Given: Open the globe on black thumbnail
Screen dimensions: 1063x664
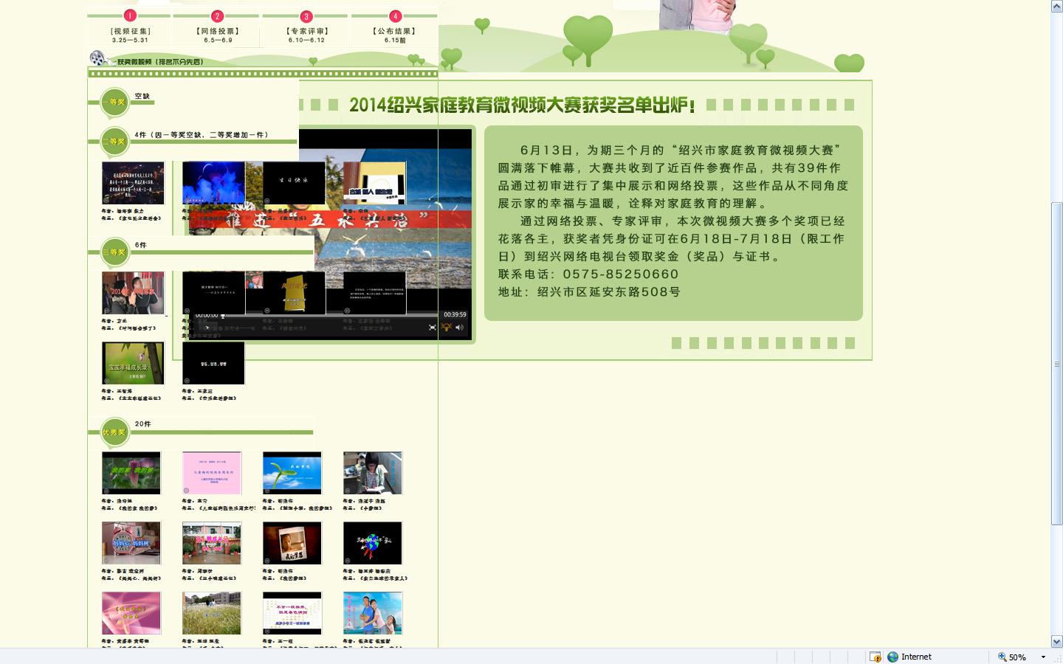Looking at the screenshot, I should (x=373, y=543).
